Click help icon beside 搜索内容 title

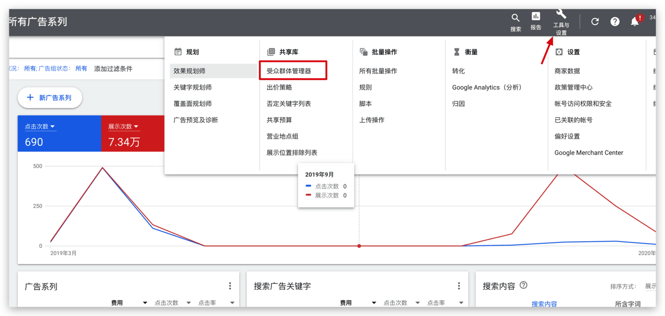tap(523, 285)
